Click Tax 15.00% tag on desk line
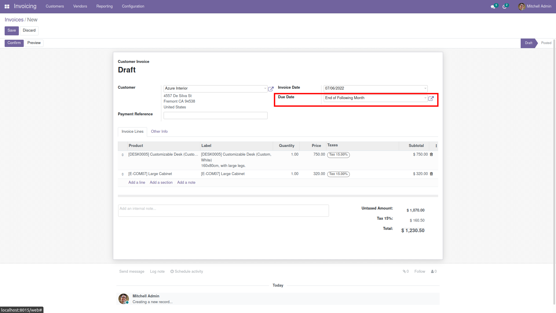Screen dimensions: 556x313 338,155
